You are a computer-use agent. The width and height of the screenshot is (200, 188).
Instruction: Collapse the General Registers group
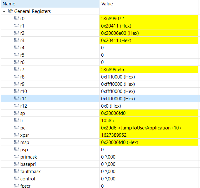pyautogui.click(x=4, y=11)
